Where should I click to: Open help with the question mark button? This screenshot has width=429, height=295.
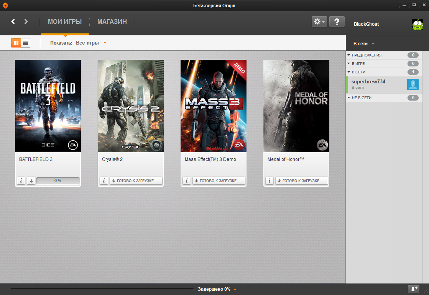point(337,22)
